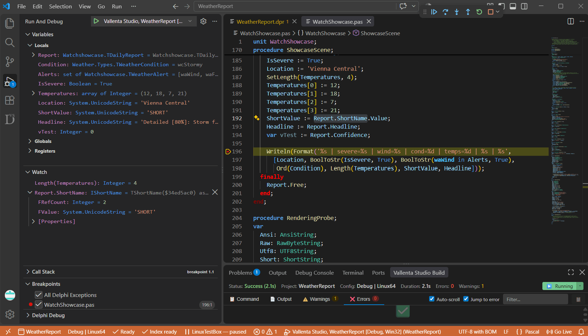Open editor more actions ellipsis
Viewport: 588px width, 336px height.
(582, 21)
